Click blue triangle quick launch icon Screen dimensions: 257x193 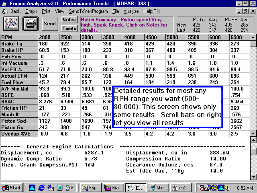(32, 188)
